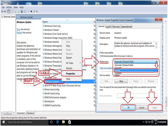This screenshot has height=126, width=168.
Task: Toggle the Show/Hide Console Tree toolbar icon
Action: pyautogui.click(x=9, y=11)
